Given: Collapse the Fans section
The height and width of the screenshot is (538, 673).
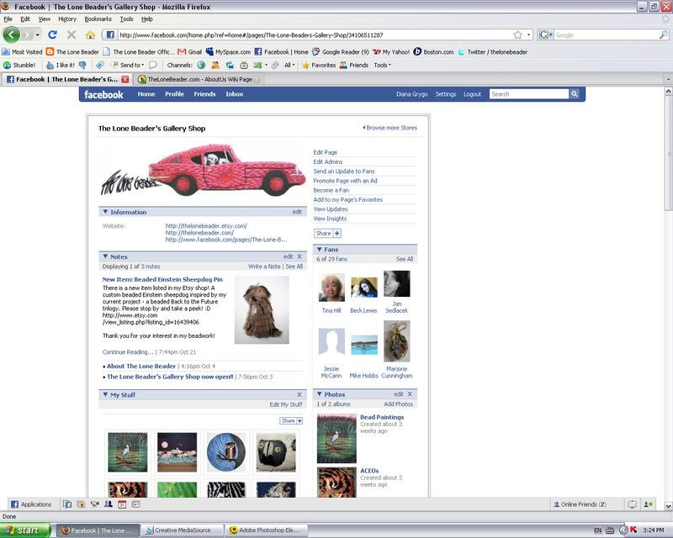Looking at the screenshot, I should pos(320,250).
